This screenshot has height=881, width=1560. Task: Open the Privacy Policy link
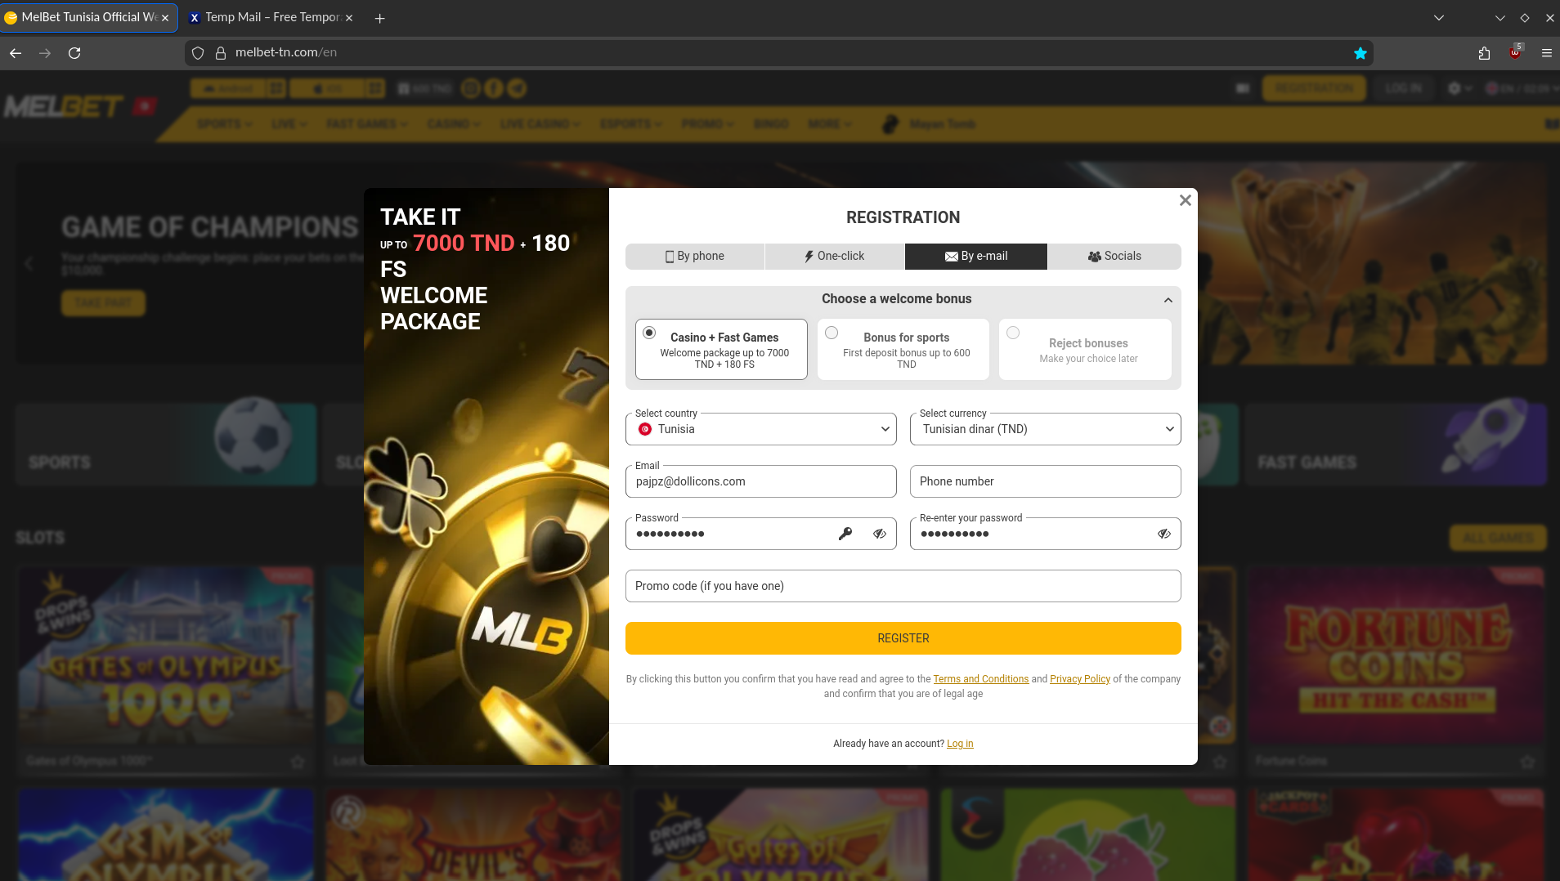1079,679
